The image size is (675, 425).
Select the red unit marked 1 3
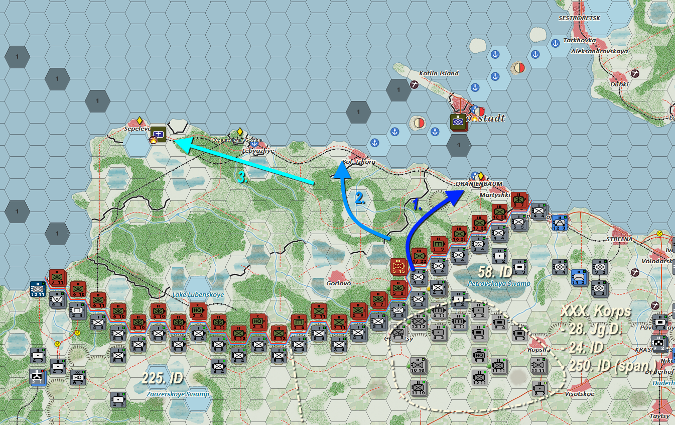pyautogui.click(x=438, y=244)
